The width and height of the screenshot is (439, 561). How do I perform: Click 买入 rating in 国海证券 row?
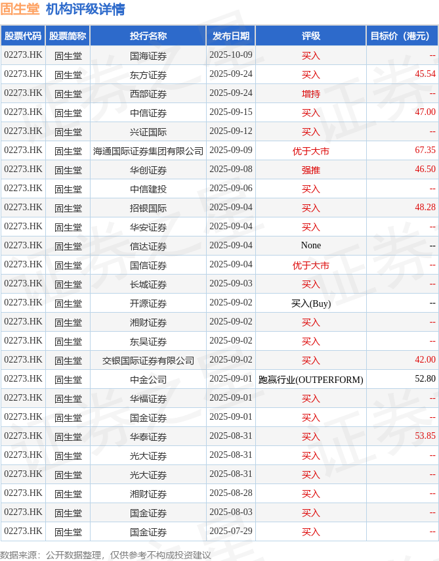311,56
